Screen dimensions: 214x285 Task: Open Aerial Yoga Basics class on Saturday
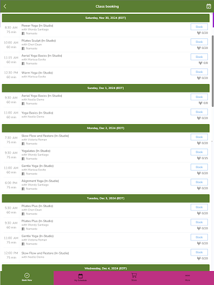point(42,56)
